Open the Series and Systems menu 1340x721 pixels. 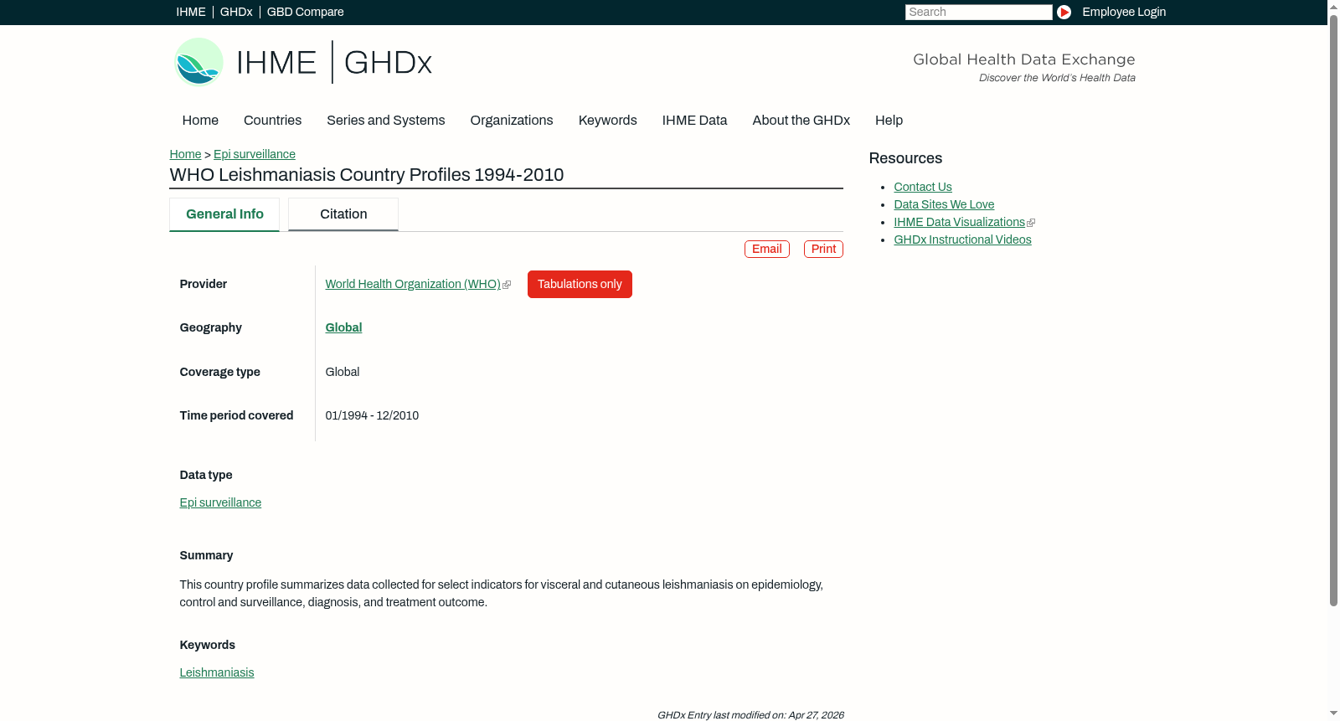click(386, 121)
